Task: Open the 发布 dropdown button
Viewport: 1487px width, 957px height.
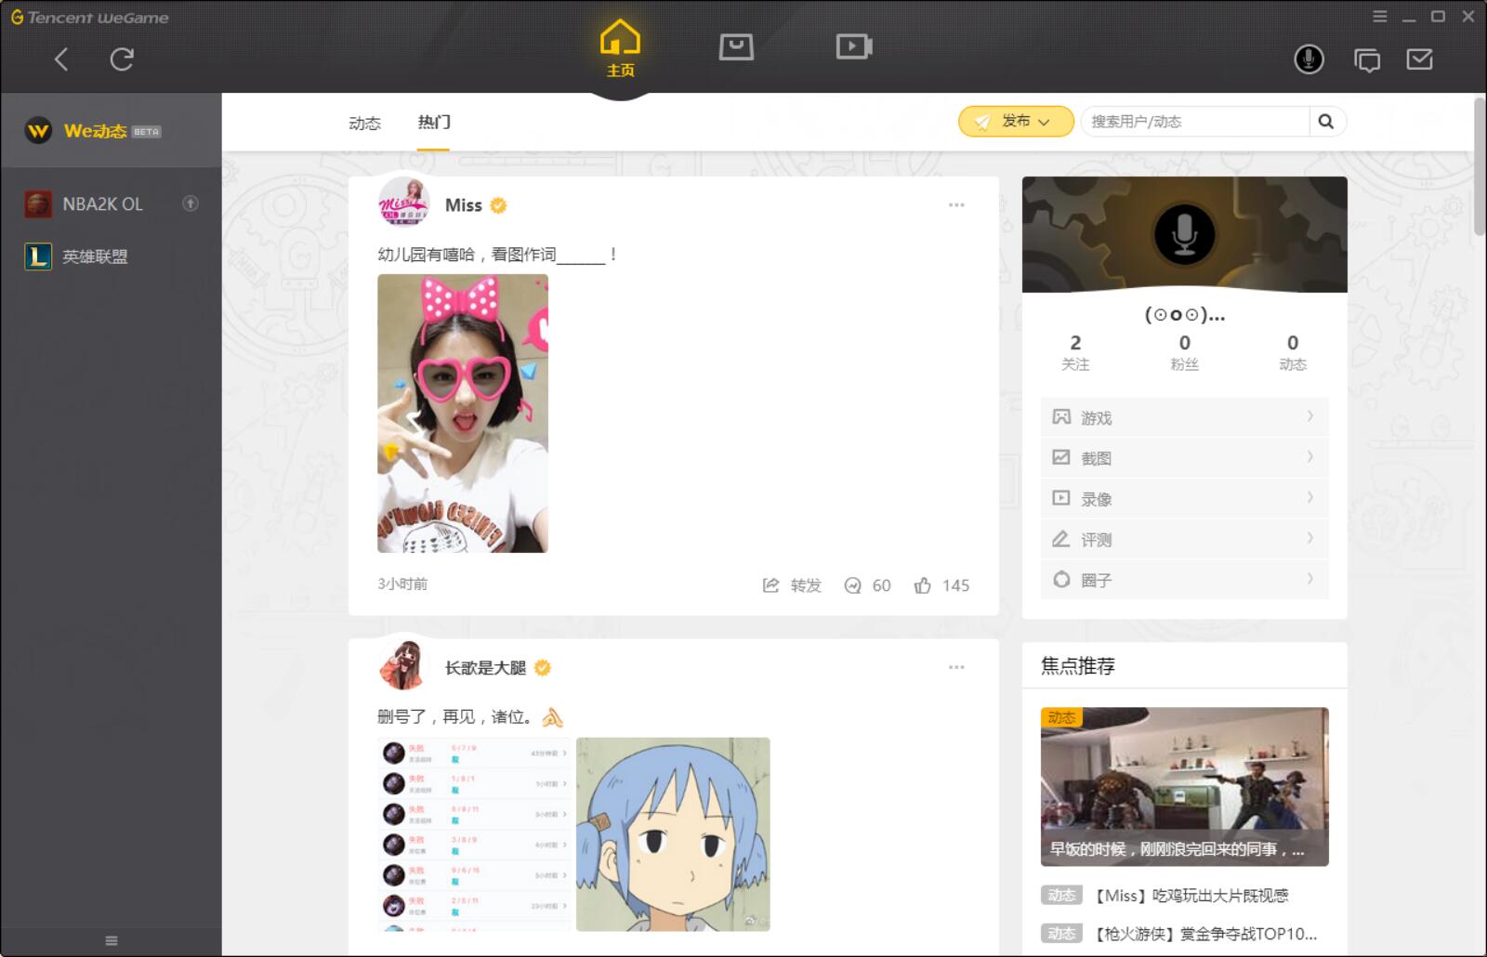Action: point(1016,122)
